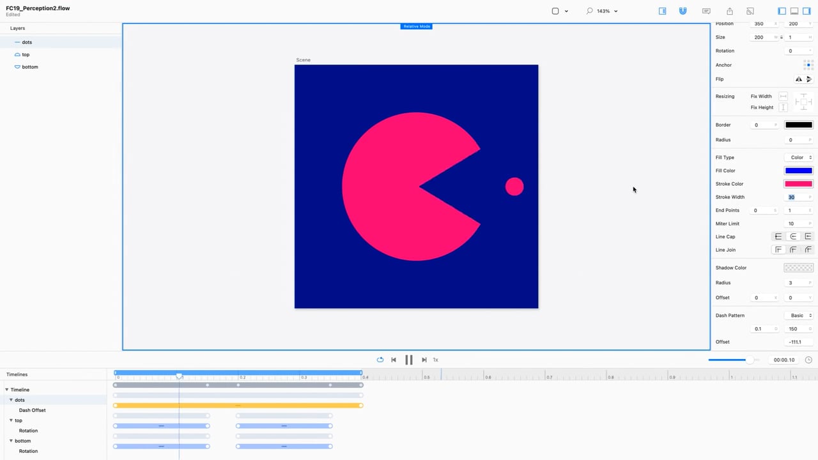Viewport: 818px width, 460px height.
Task: Toggle bottom timeline panel visibility
Action: tap(794, 11)
